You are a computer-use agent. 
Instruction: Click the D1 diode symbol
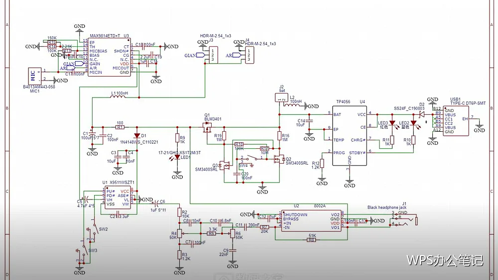[137, 135]
